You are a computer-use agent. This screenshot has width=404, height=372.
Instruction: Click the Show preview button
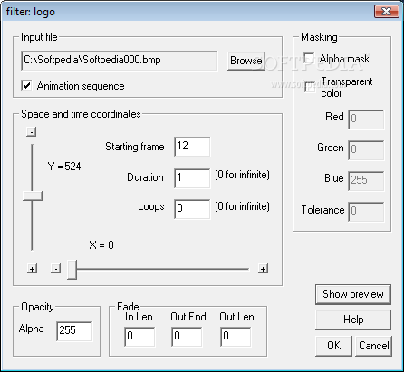[x=353, y=294]
